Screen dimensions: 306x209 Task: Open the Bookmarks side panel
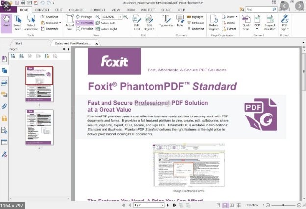pos(4,58)
